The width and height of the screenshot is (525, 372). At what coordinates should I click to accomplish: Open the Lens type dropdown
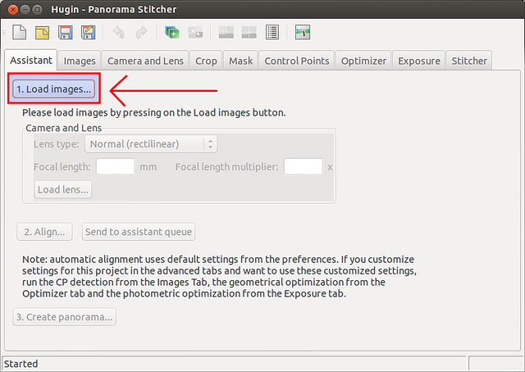150,144
